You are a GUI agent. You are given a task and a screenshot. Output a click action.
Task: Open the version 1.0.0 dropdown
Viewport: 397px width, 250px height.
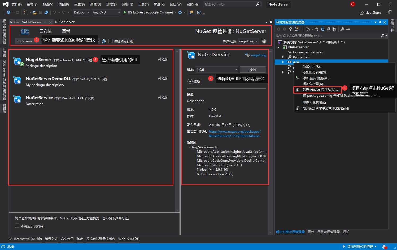(217, 70)
